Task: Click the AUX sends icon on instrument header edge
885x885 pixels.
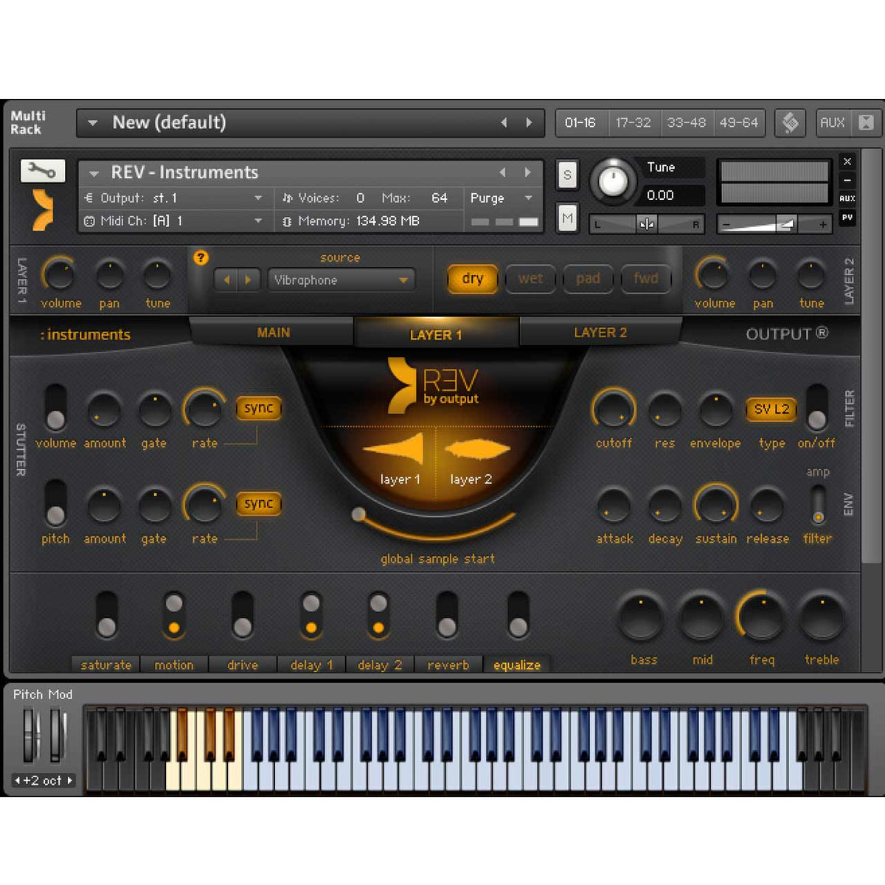Action: click(847, 198)
